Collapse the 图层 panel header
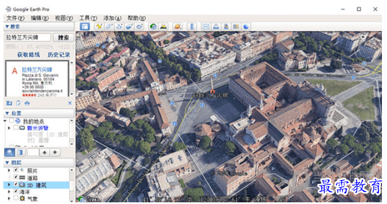The width and height of the screenshot is (387, 204). pyautogui.click(x=39, y=163)
